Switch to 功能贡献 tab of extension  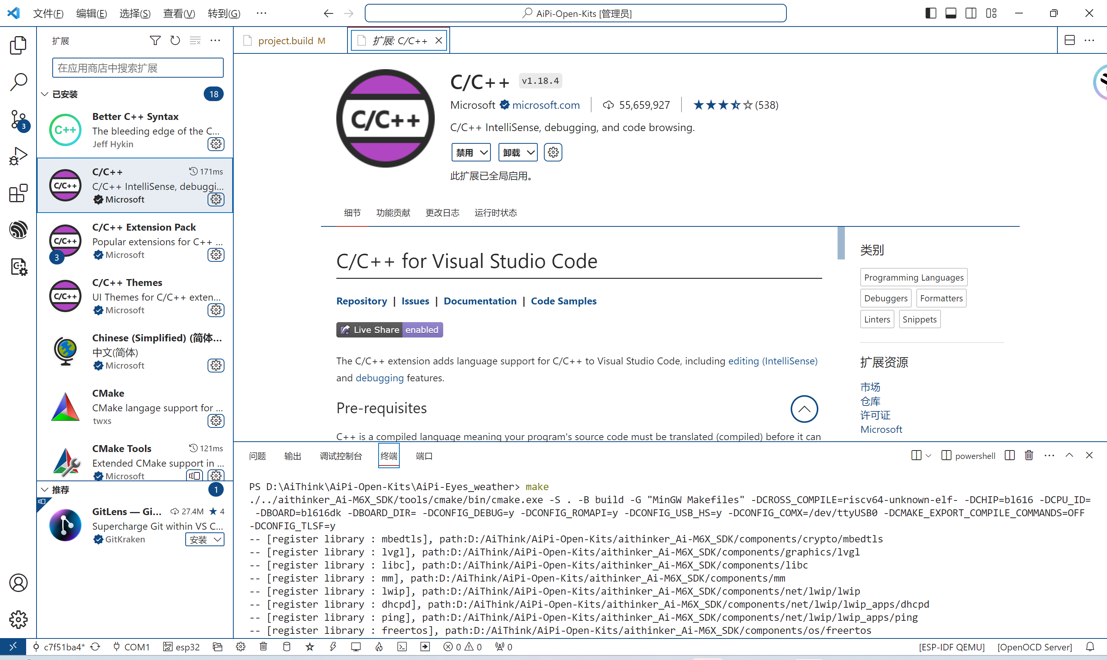(393, 213)
